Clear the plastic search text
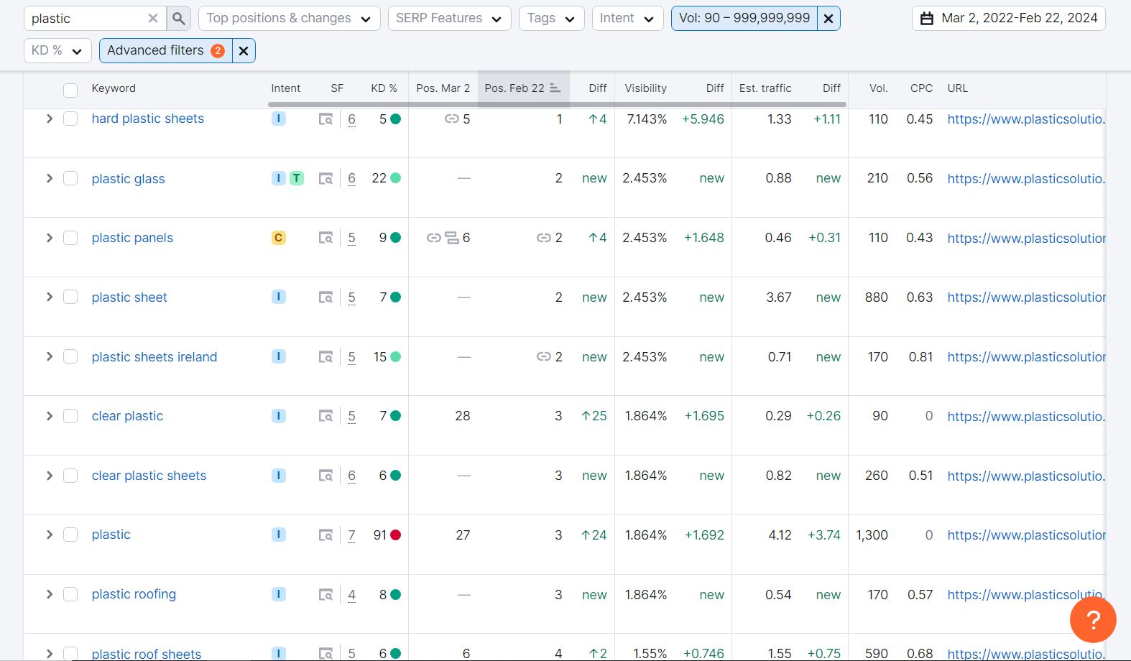 coord(153,19)
